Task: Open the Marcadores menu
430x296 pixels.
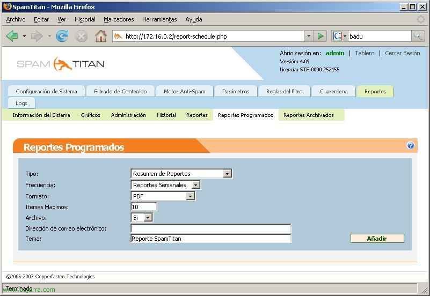Action: pyautogui.click(x=119, y=19)
